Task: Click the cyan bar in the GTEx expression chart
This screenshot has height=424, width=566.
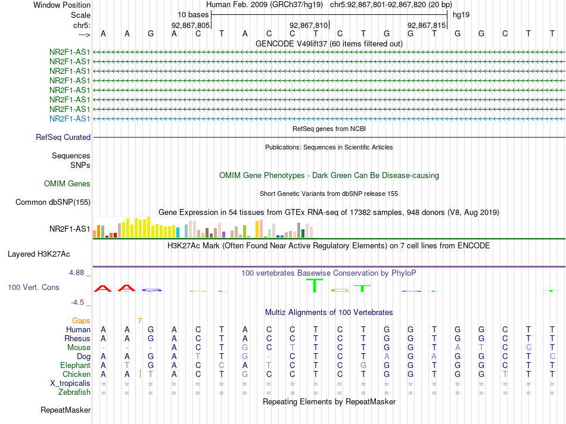Action: pos(178,232)
